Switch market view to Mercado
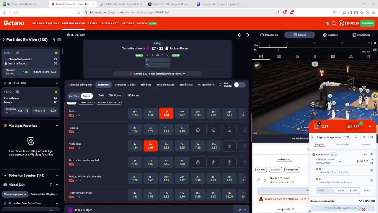378x213 pixels. [74, 96]
